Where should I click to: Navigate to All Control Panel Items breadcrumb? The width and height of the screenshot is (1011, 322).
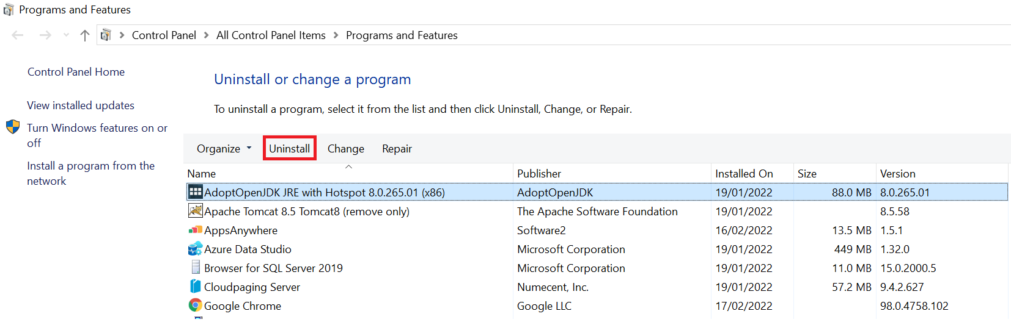[271, 35]
